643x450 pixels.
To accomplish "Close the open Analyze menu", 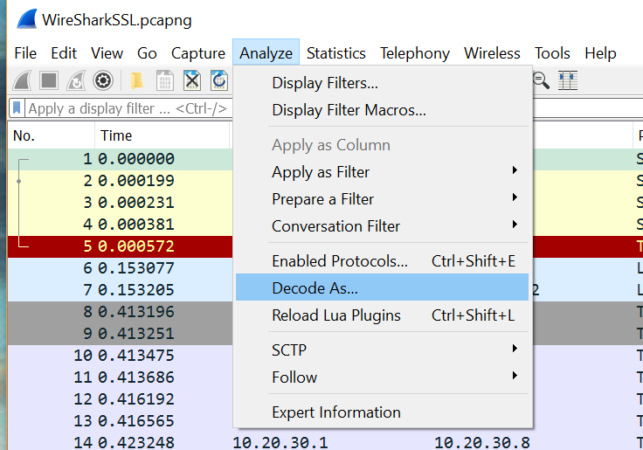I will coord(266,53).
